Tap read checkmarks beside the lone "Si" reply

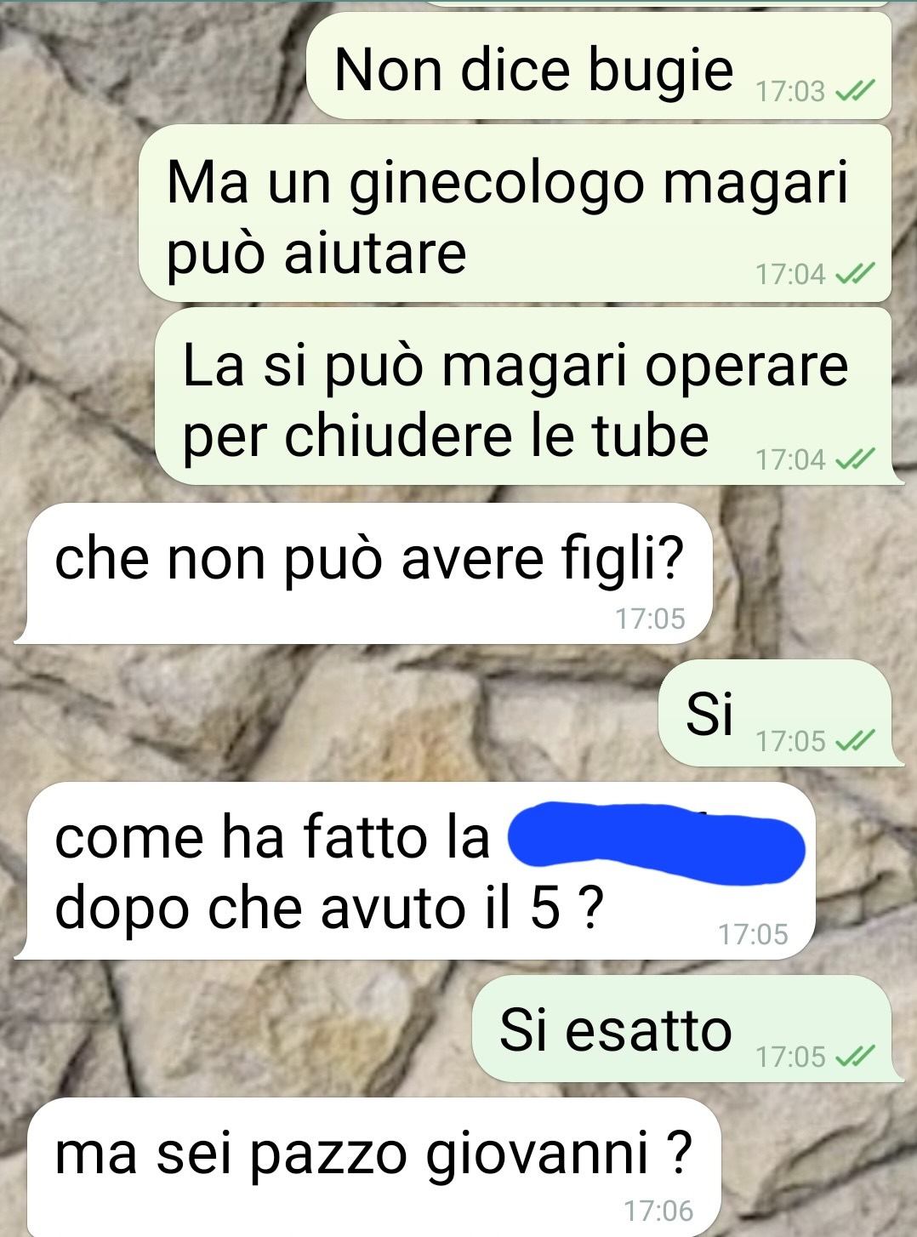click(855, 741)
